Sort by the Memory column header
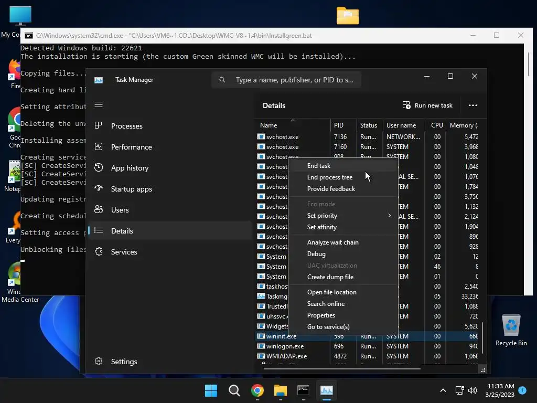This screenshot has width=537, height=403. pyautogui.click(x=463, y=125)
